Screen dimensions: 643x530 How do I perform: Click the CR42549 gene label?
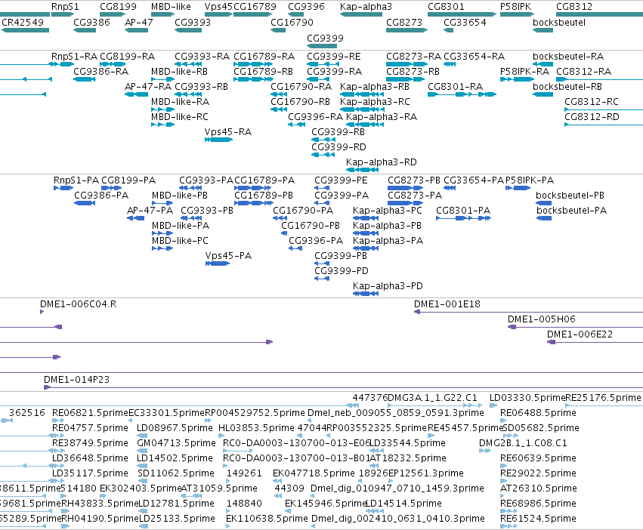(23, 22)
